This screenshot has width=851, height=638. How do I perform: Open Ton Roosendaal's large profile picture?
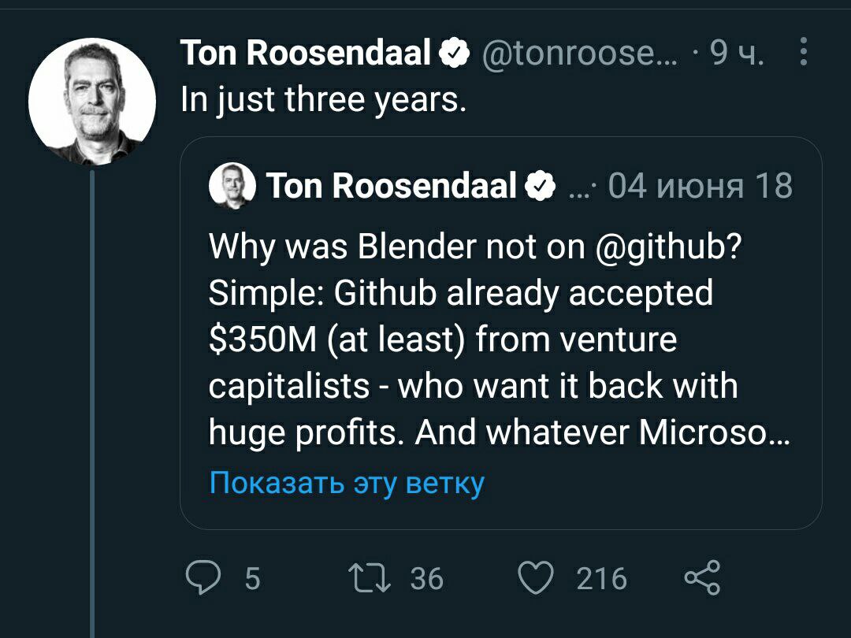pyautogui.click(x=92, y=102)
